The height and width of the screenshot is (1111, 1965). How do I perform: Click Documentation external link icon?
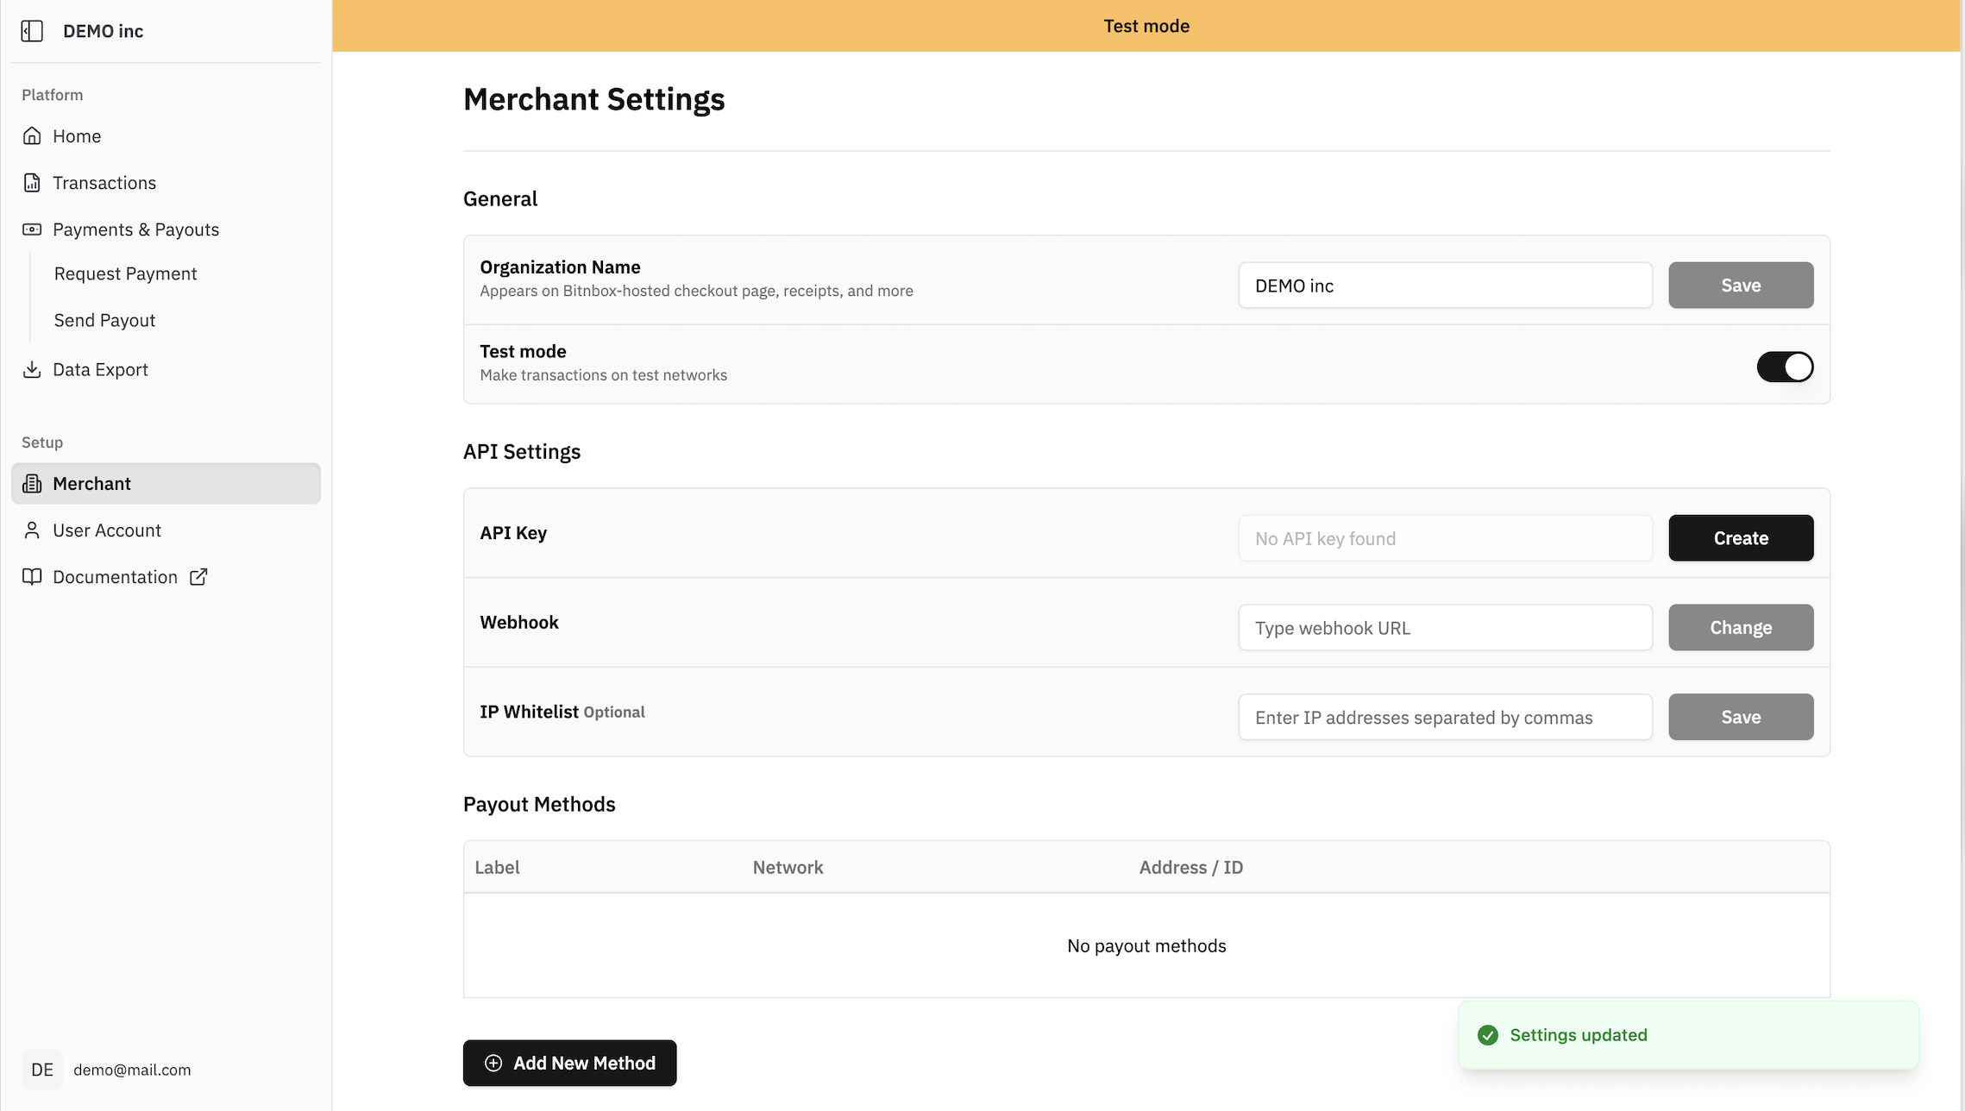pos(198,577)
